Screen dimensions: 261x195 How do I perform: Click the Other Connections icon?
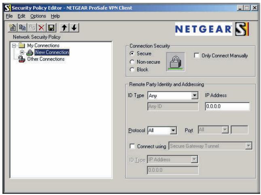click(21, 59)
